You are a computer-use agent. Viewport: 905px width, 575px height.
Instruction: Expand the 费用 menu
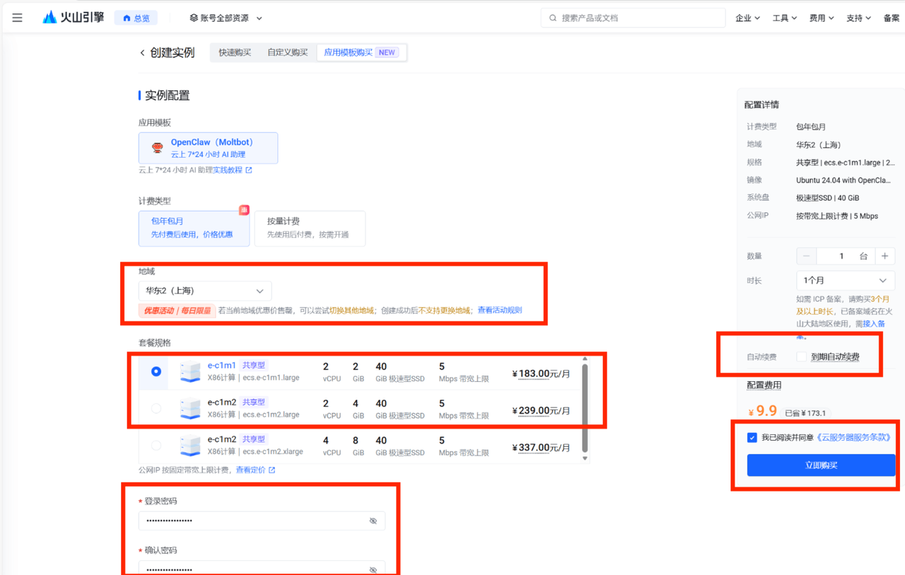pos(822,18)
